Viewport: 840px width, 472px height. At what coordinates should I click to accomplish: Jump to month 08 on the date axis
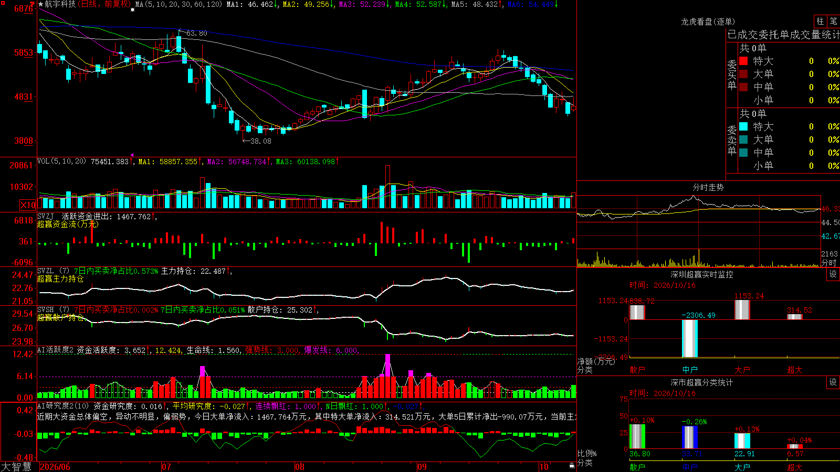pyautogui.click(x=299, y=467)
